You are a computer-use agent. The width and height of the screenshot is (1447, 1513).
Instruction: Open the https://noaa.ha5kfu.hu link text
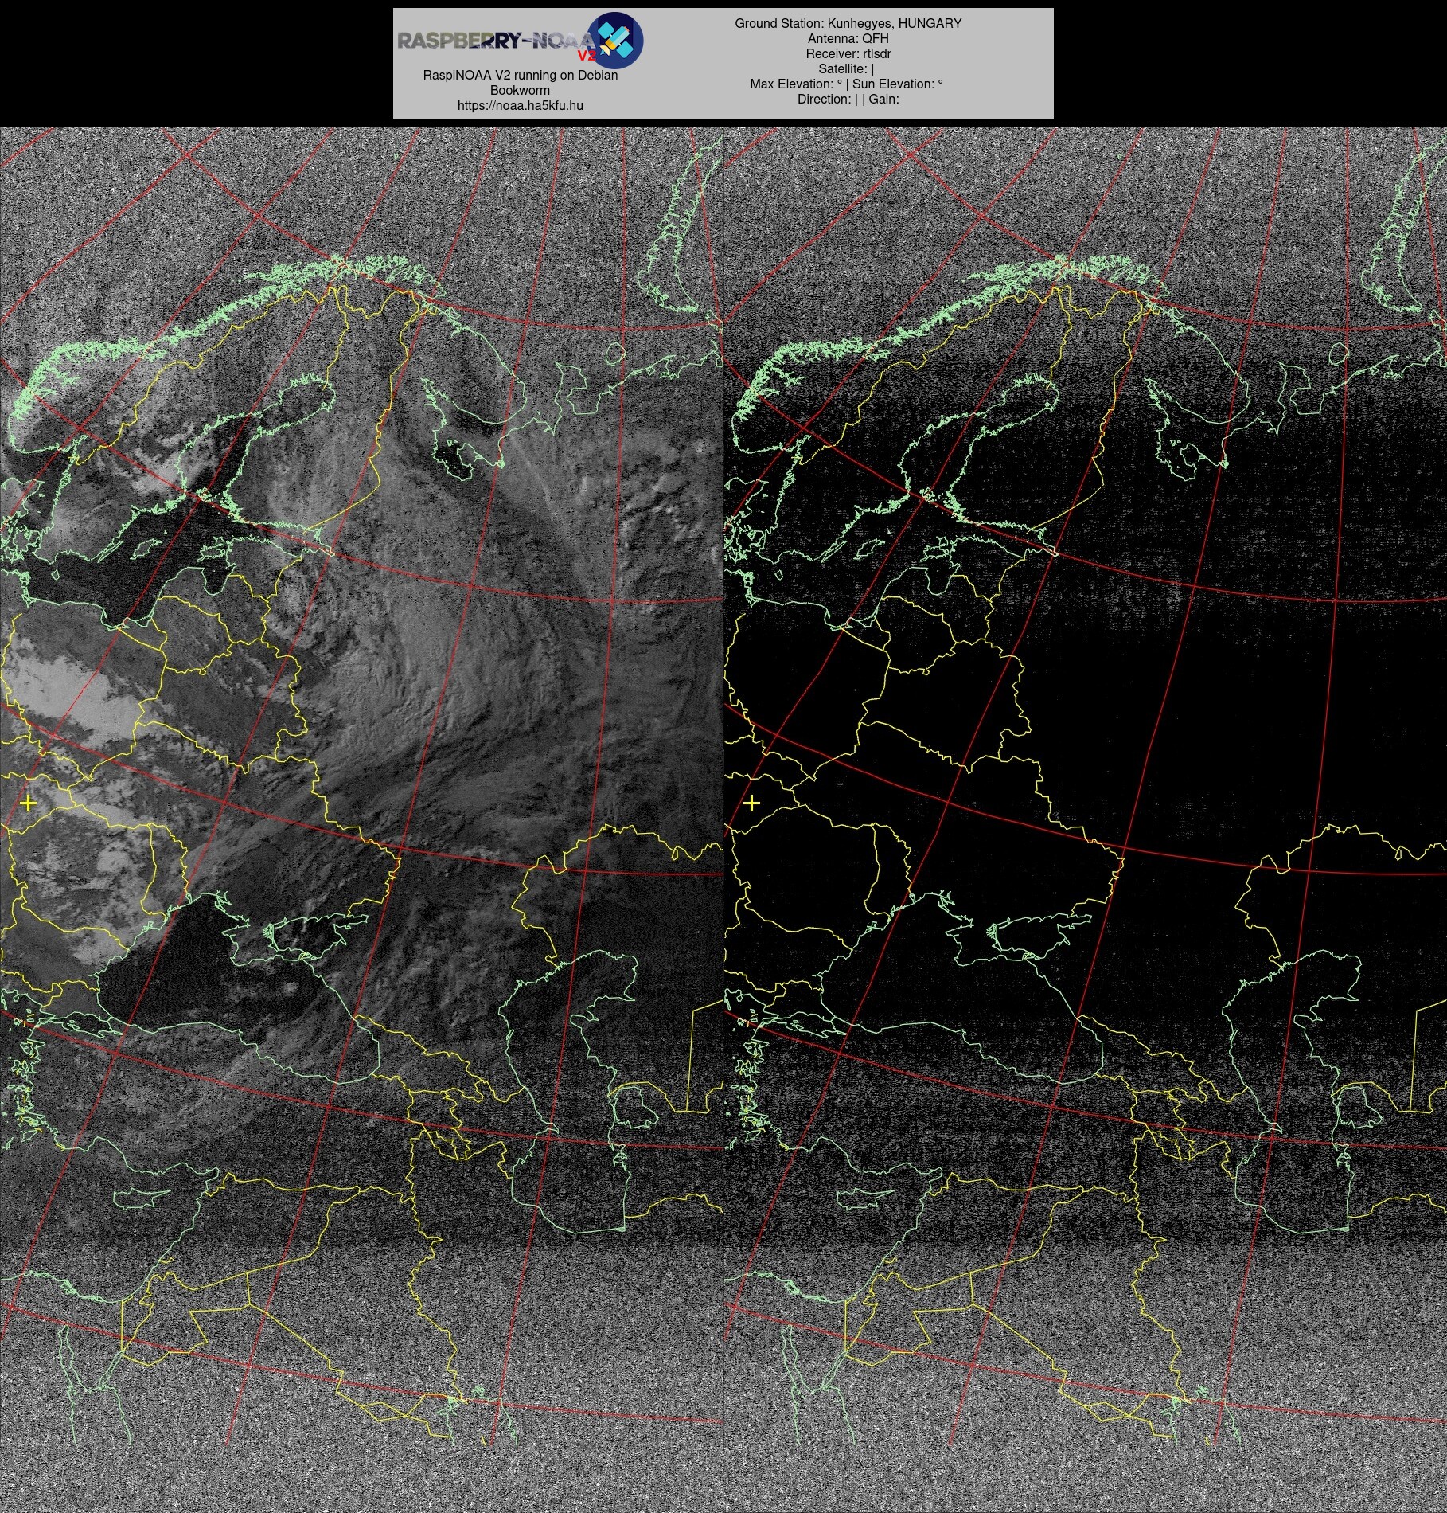[x=520, y=105]
